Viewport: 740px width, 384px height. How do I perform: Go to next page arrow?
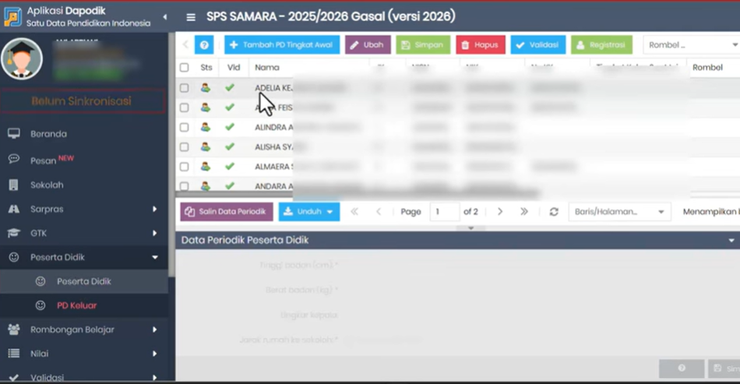[x=500, y=212]
